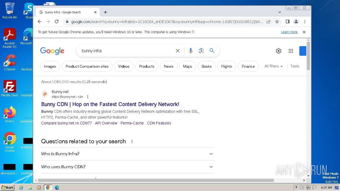
Task: Open the Google apps grid
Action: click(x=291, y=51)
